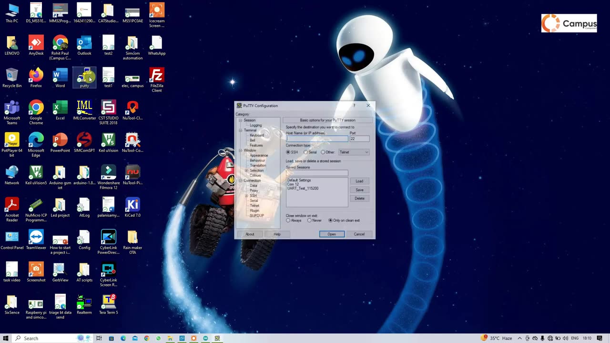Open the Keil uVision5 desktop icon
This screenshot has width=610, height=343.
[36, 175]
